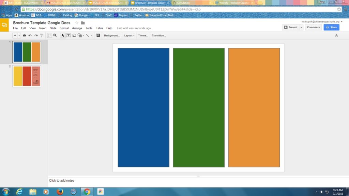Click the Undo arrow icon

click(30, 35)
